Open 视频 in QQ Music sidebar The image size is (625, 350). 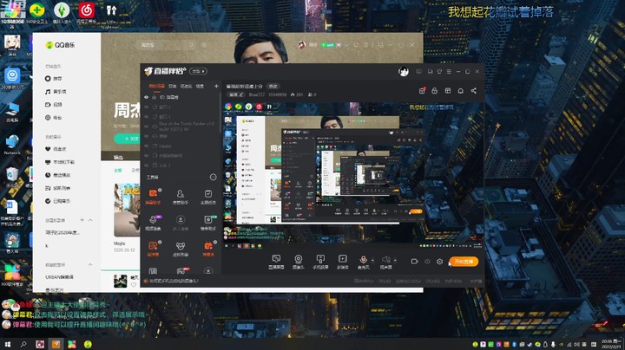[54, 105]
